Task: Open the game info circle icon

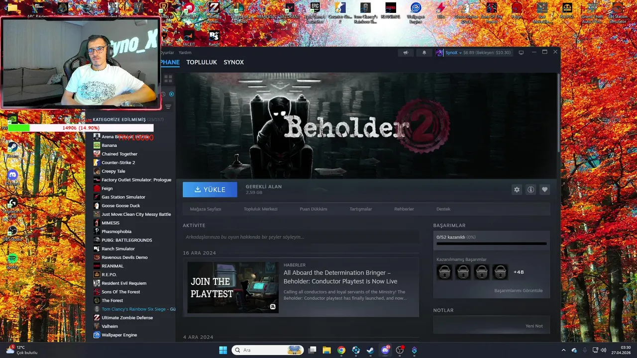Action: click(x=531, y=189)
